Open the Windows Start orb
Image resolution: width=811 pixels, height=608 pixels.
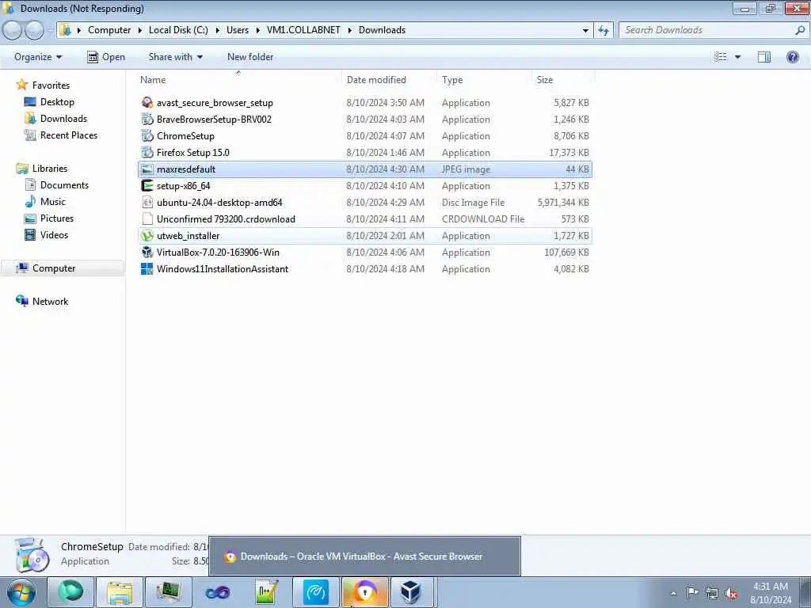point(21,592)
